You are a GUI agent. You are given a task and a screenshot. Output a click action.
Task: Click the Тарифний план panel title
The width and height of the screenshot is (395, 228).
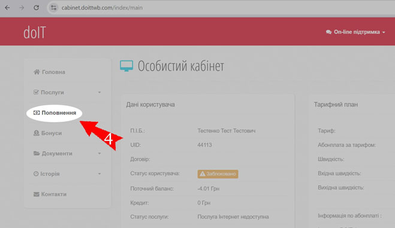pos(336,105)
